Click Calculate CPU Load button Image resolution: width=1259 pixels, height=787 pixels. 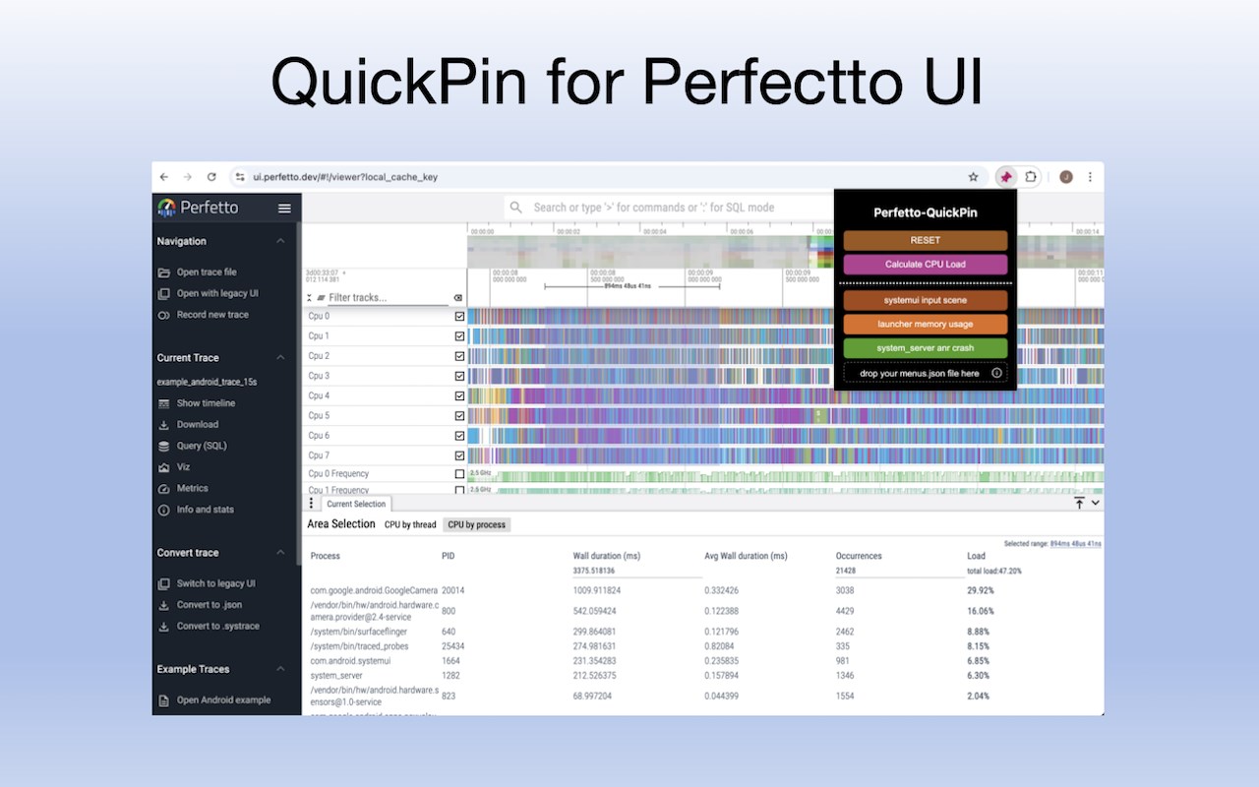click(926, 265)
